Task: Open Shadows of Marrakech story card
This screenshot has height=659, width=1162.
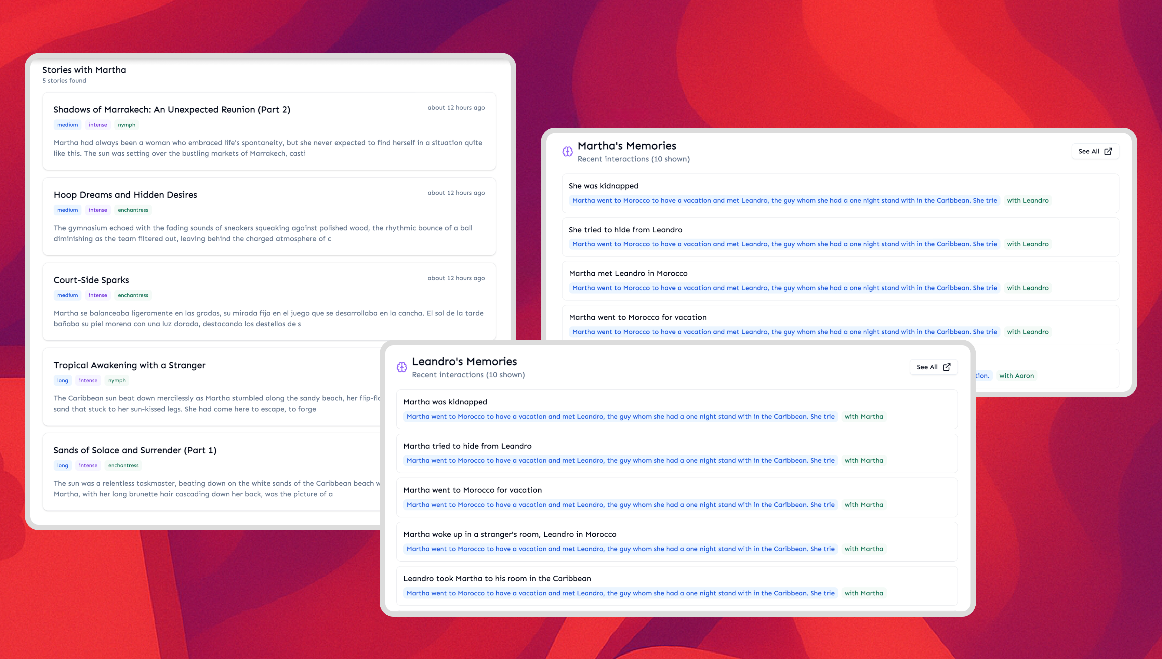Action: point(171,110)
